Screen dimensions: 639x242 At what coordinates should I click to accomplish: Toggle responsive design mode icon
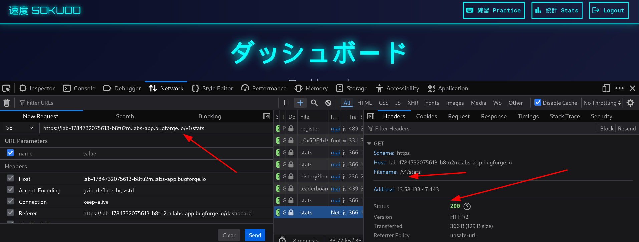point(606,88)
